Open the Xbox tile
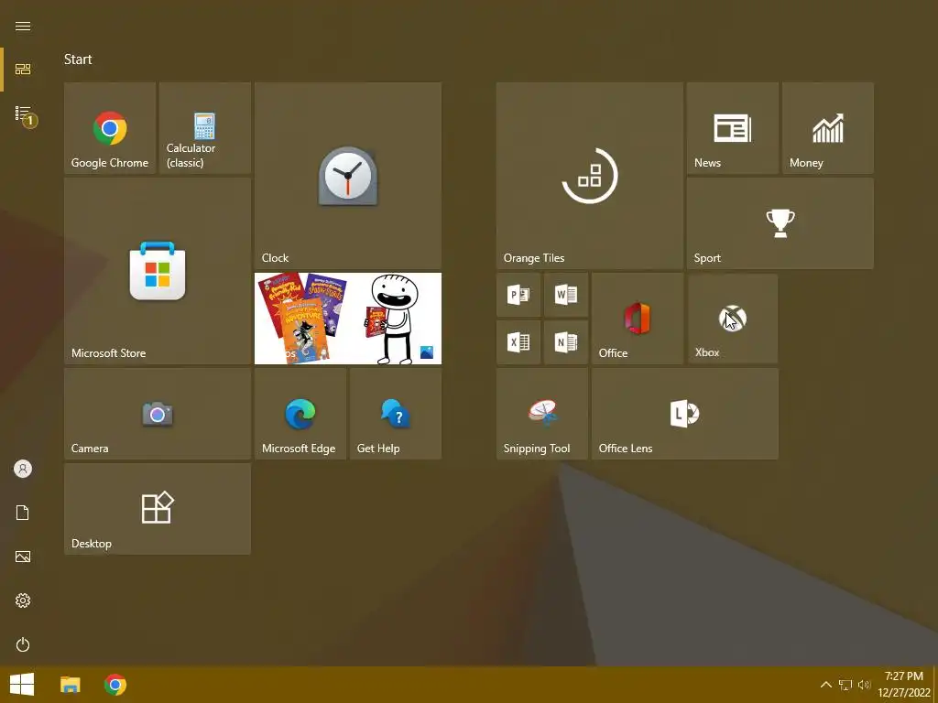The width and height of the screenshot is (938, 703). pyautogui.click(x=732, y=319)
